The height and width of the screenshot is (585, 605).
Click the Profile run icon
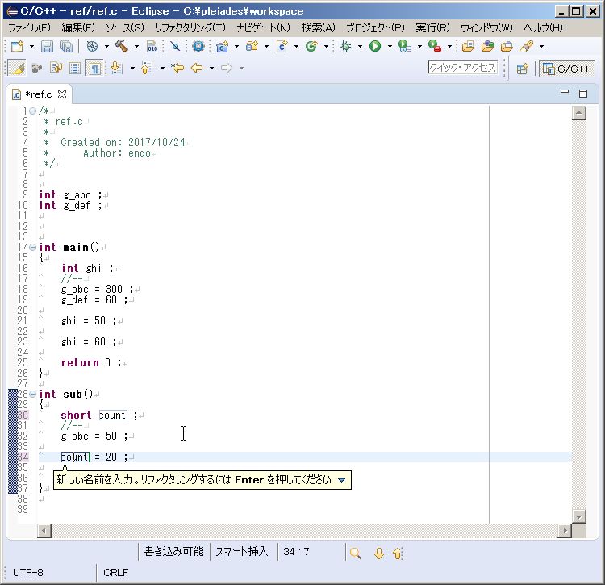point(405,47)
